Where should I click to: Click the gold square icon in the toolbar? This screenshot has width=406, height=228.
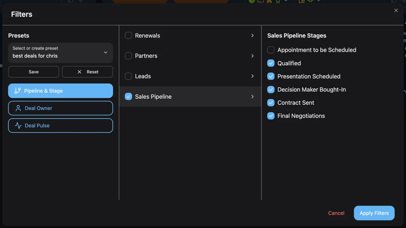pos(302,2)
